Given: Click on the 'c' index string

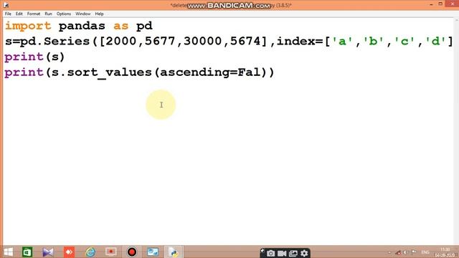Looking at the screenshot, I should [404, 42].
